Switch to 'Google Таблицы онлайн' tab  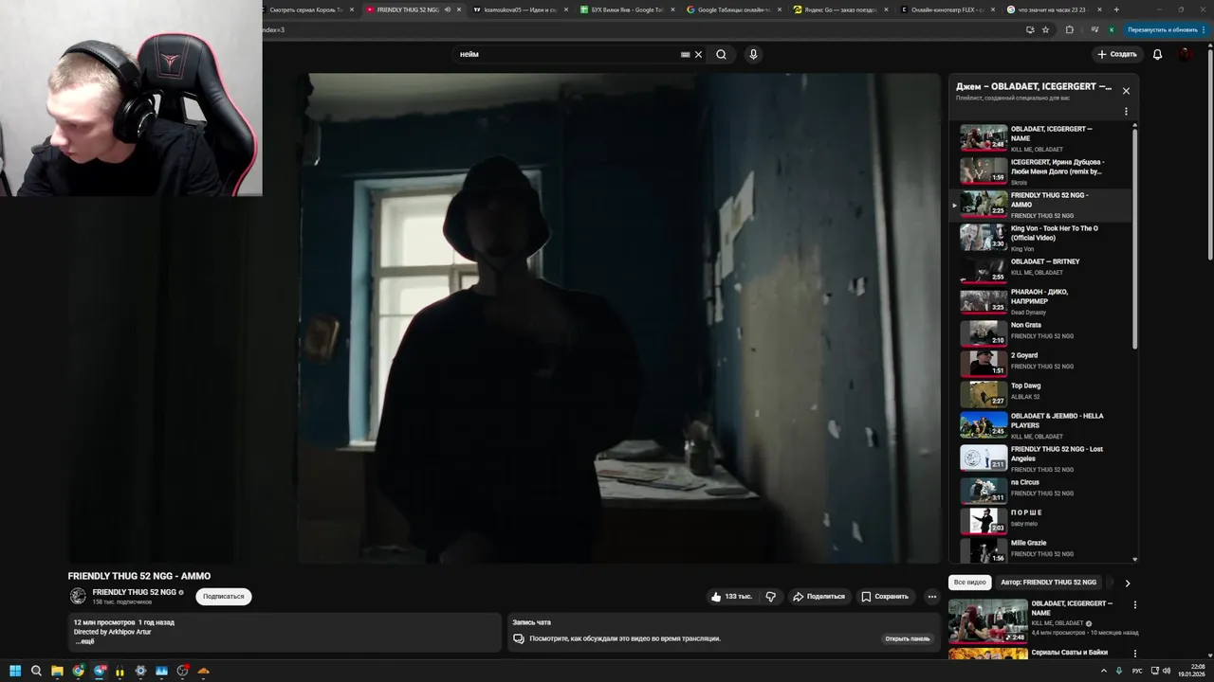(x=735, y=9)
